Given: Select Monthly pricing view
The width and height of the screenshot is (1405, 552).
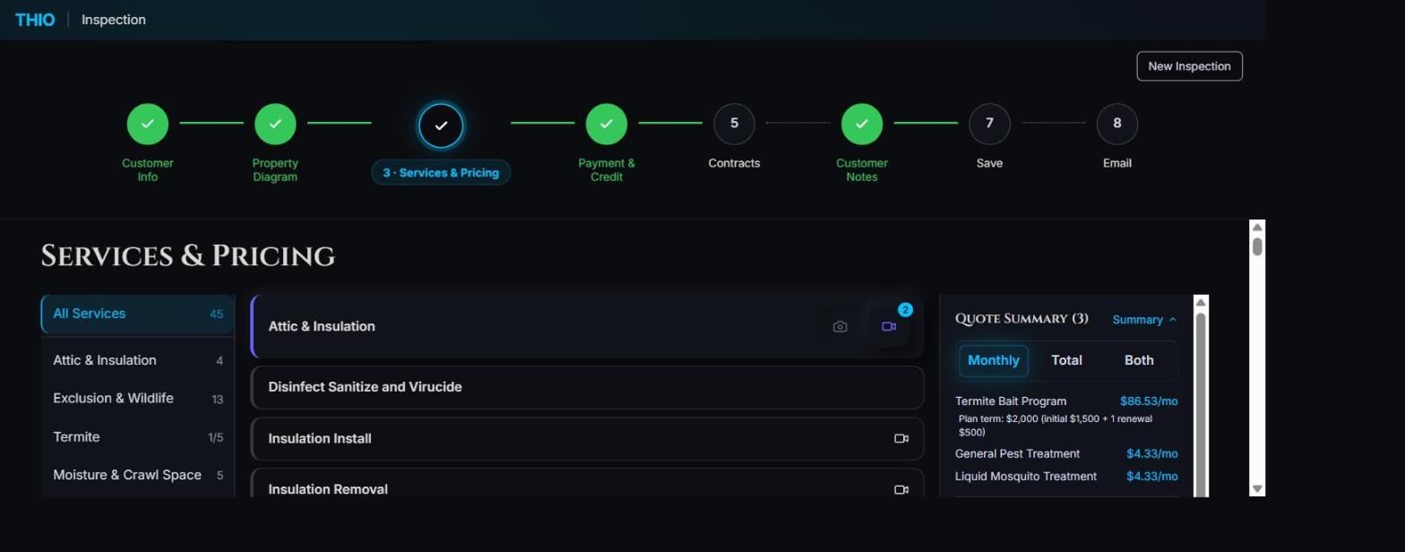Looking at the screenshot, I should click(994, 360).
